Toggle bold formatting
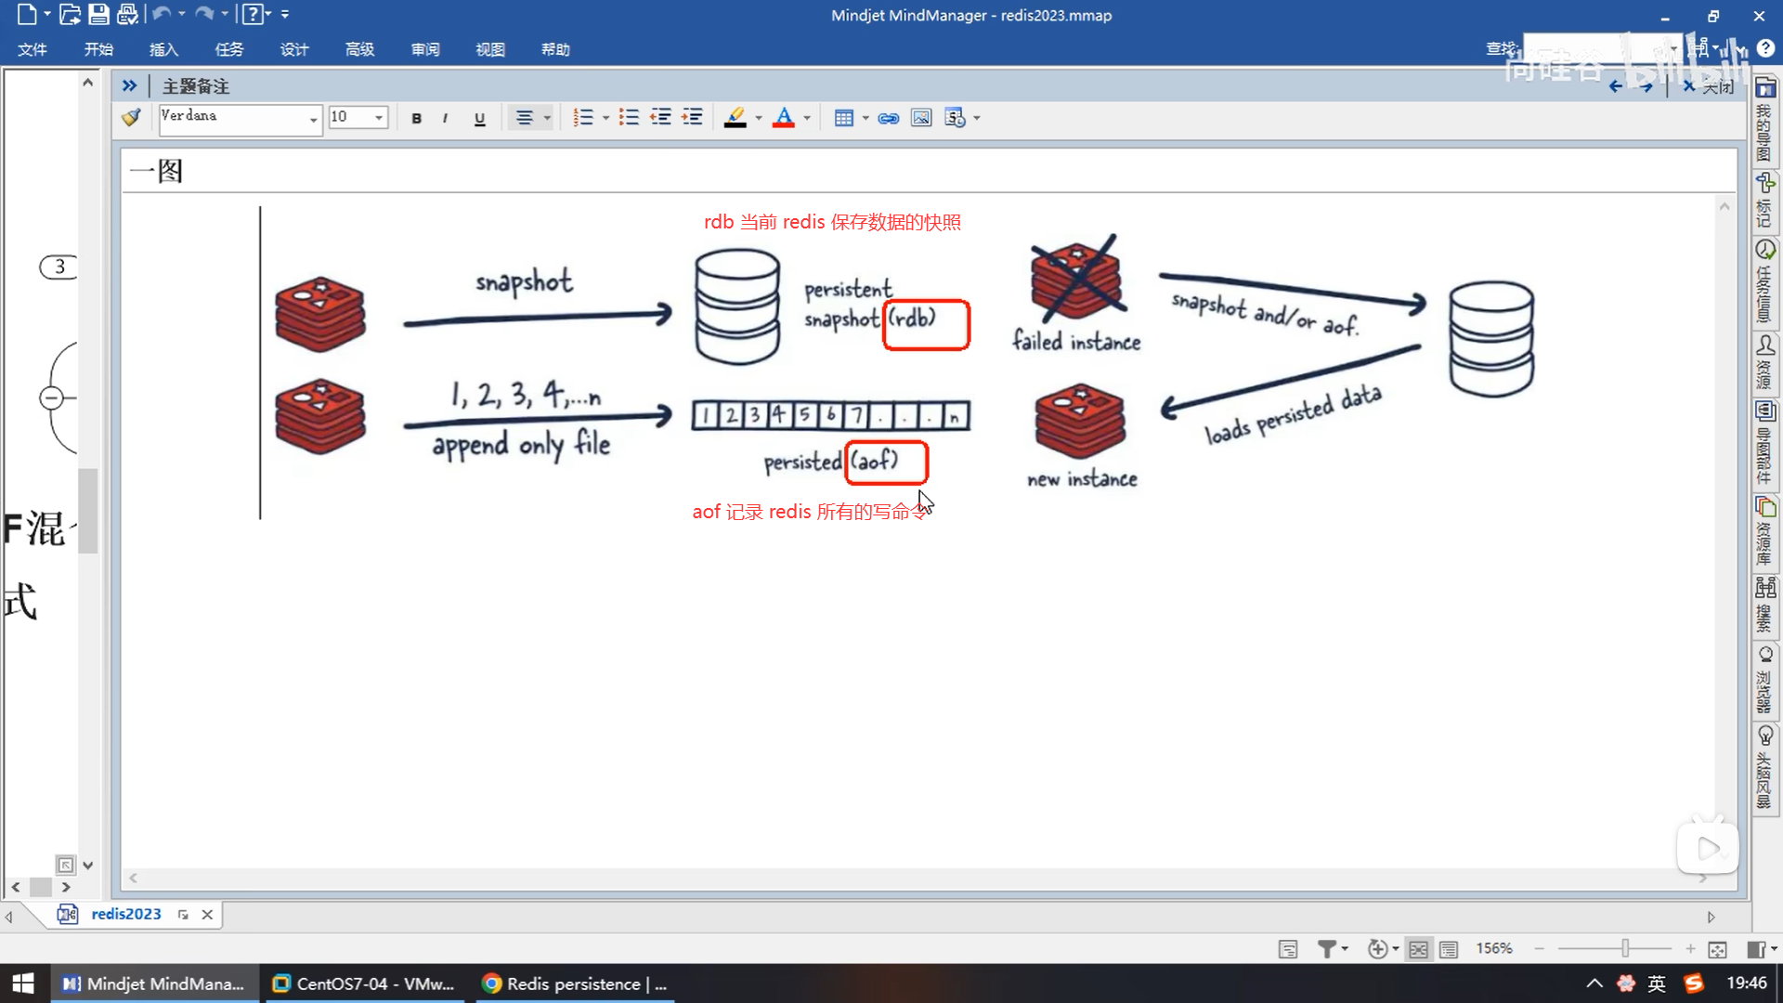The height and width of the screenshot is (1003, 1783). (x=416, y=118)
